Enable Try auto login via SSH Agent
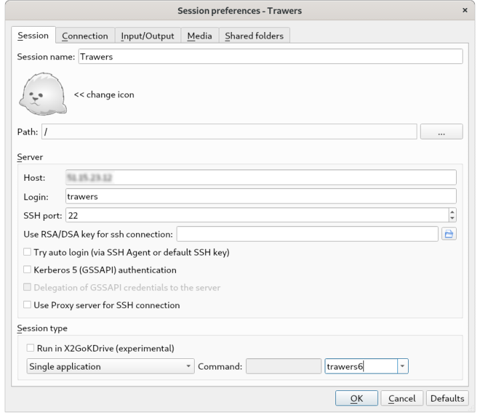 (x=27, y=252)
